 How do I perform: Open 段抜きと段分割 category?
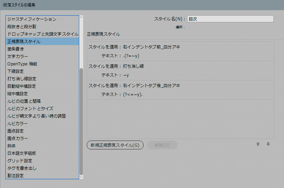(42, 26)
